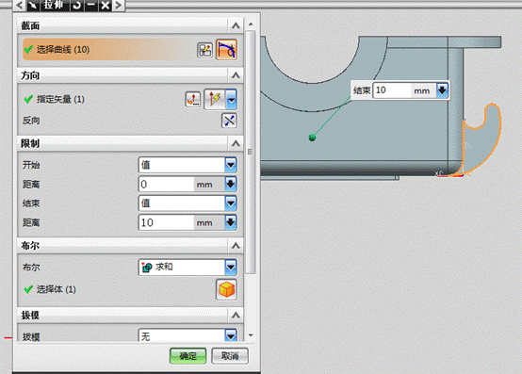
Task: Collapse the 限制 section
Action: point(236,143)
